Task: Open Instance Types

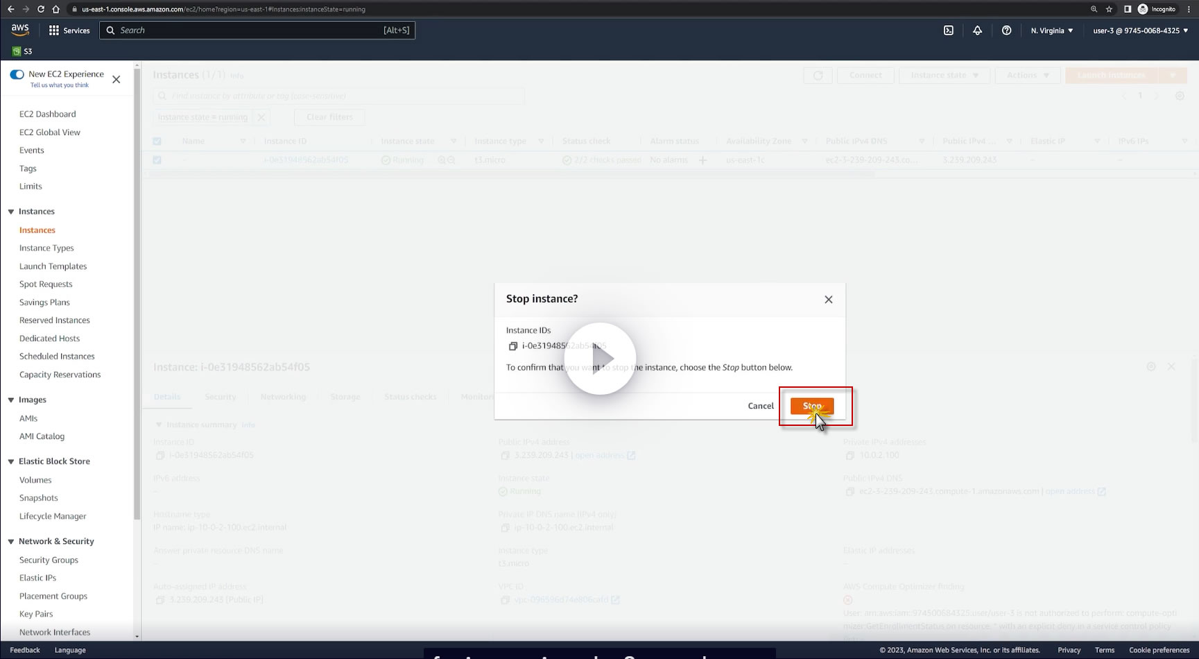Action: 46,248
